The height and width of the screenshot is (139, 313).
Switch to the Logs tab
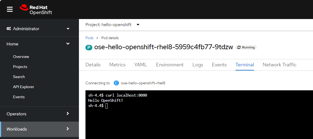[198, 65]
